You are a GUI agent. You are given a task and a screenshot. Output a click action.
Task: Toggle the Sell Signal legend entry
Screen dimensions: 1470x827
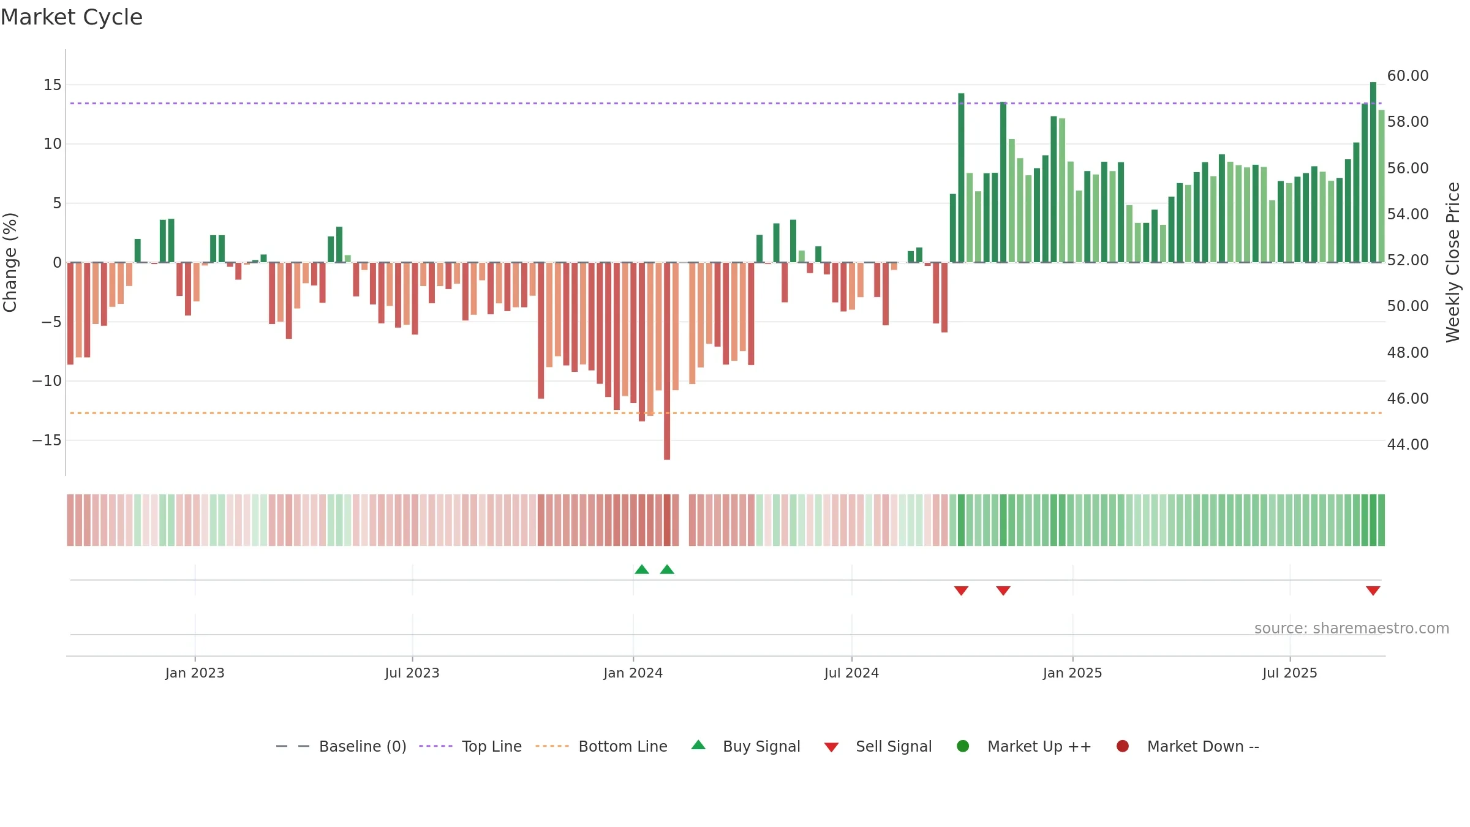pyautogui.click(x=878, y=746)
